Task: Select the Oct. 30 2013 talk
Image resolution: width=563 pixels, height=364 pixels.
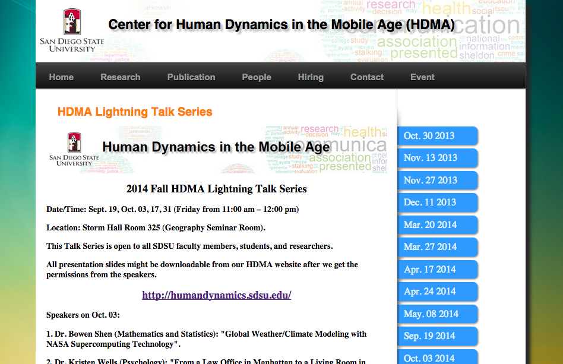Action: (x=437, y=136)
